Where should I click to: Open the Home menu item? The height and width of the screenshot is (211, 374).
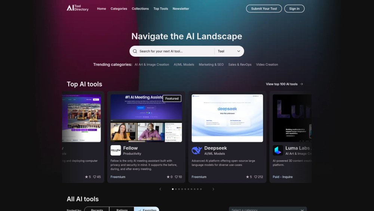click(x=101, y=9)
